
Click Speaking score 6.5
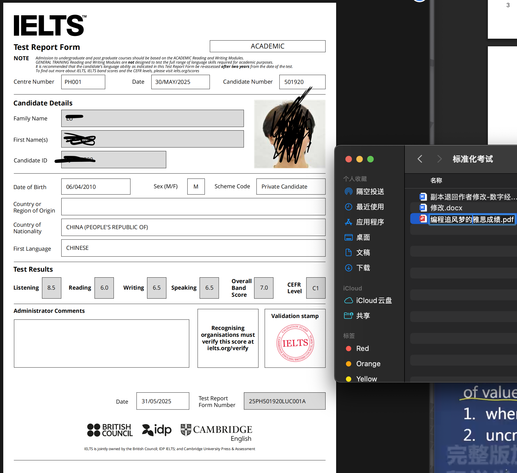[209, 288]
